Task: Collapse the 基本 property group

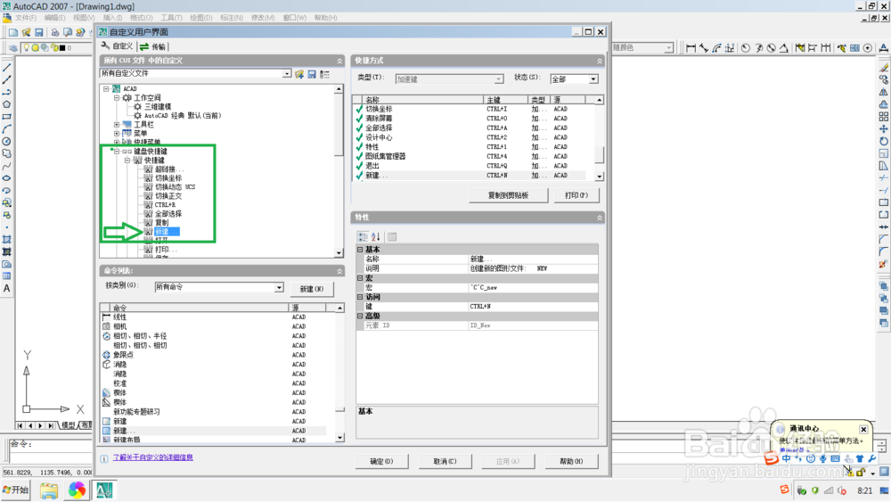Action: click(360, 250)
